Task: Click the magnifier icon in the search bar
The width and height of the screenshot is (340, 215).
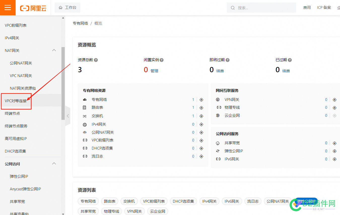Action: click(x=232, y=8)
